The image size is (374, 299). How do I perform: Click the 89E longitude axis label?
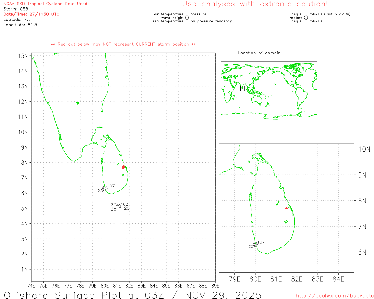[215, 286]
